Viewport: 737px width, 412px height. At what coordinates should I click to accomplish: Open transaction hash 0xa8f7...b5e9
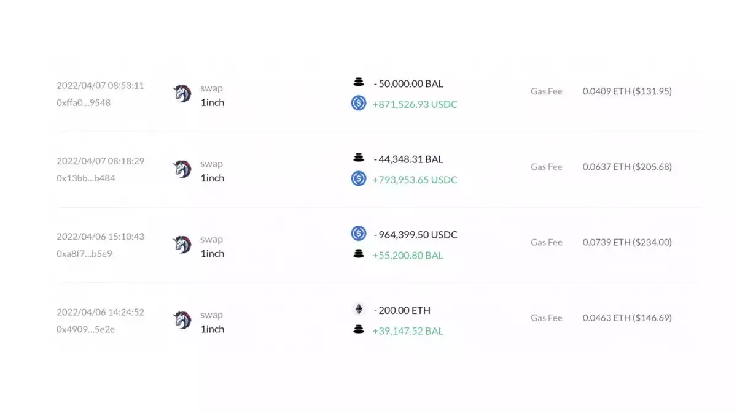pyautogui.click(x=84, y=254)
